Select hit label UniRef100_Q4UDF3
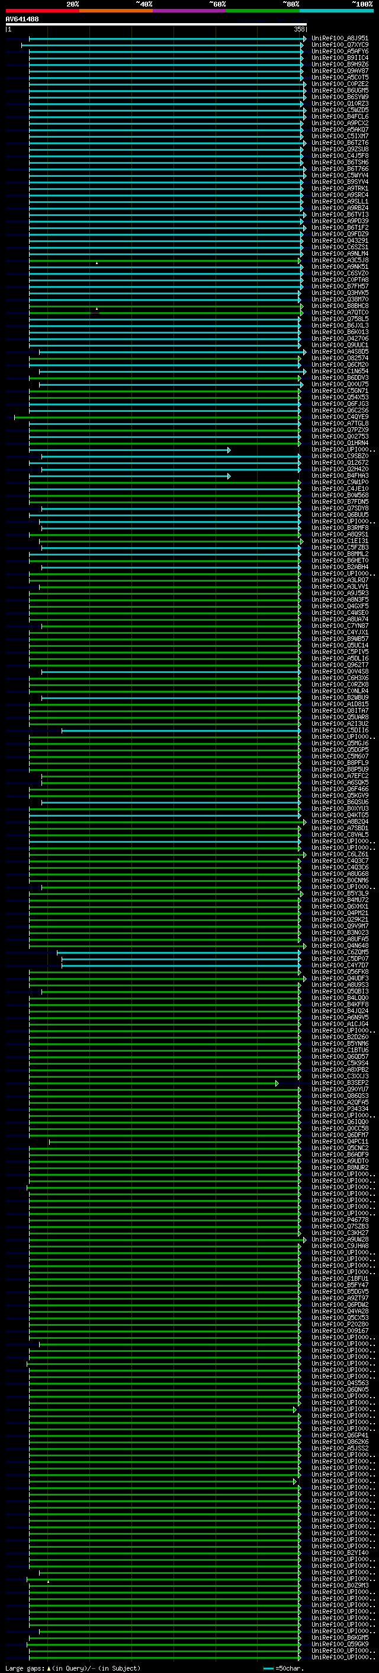 [x=339, y=979]
